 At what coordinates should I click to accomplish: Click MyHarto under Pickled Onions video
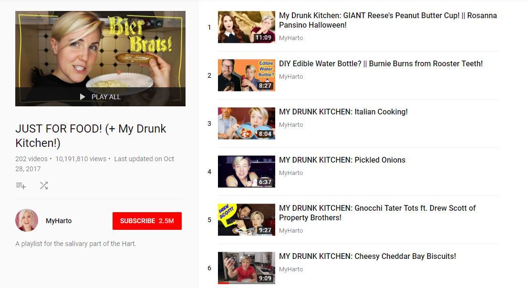click(291, 173)
